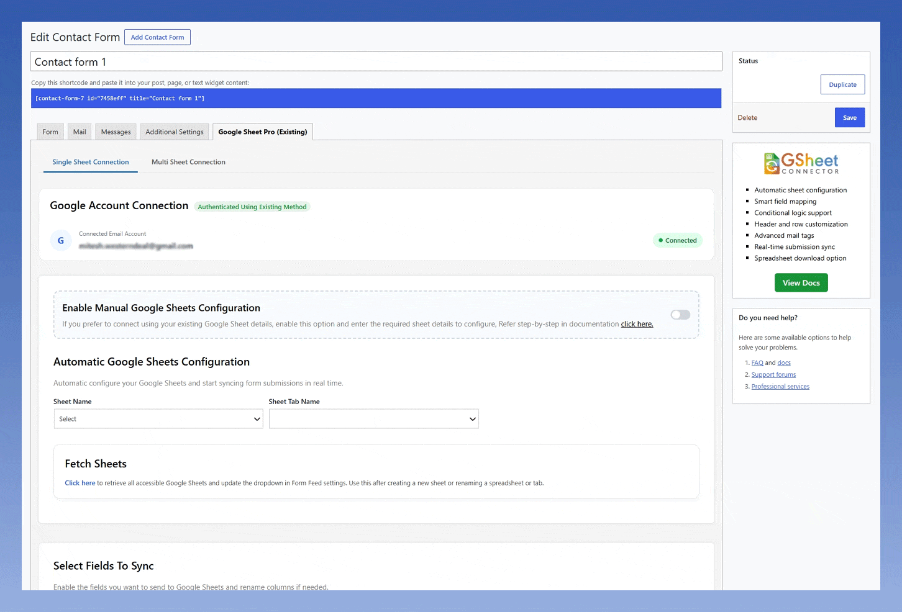The height and width of the screenshot is (612, 902).
Task: Switch to the Form tab
Action: click(x=50, y=132)
